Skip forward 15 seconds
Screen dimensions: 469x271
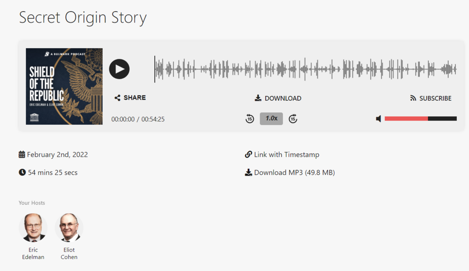[x=293, y=119]
